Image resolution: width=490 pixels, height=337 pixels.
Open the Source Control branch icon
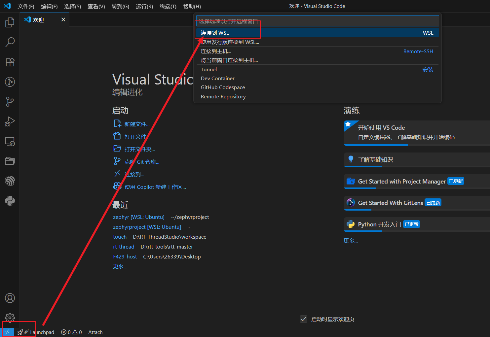10,102
